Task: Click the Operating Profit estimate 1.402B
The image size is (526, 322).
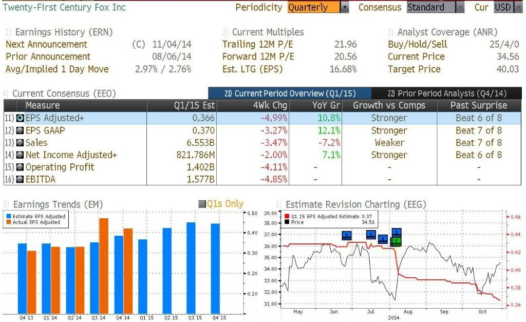Action: (x=201, y=167)
